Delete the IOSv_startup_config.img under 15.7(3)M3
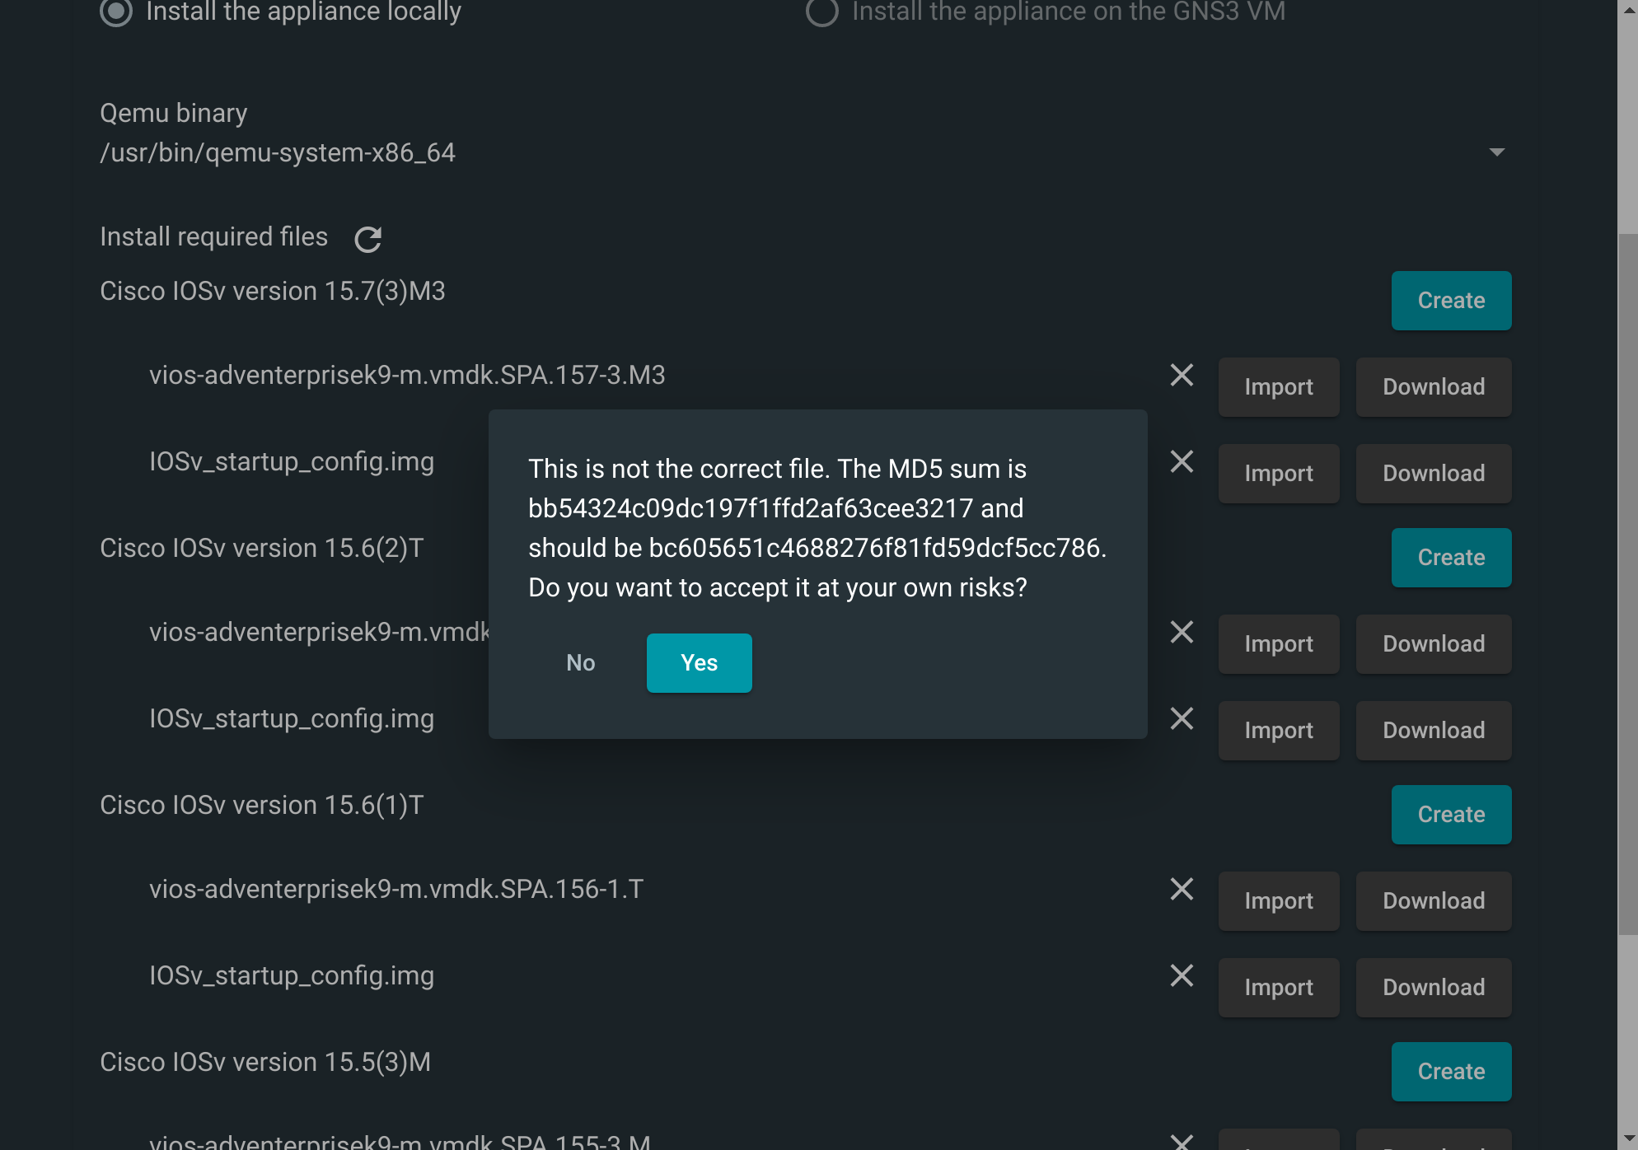Viewport: 1638px width, 1150px height. 1182,461
